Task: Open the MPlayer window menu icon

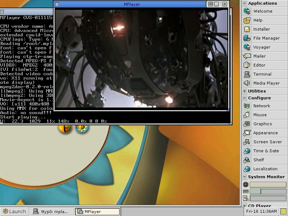Action: (57, 4)
